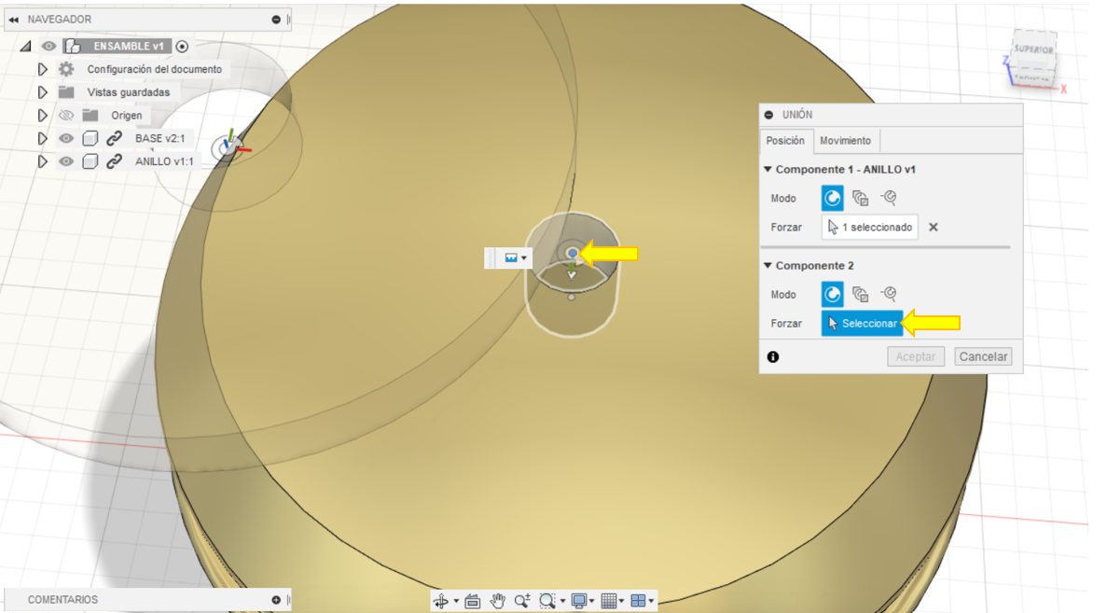Viewport: 1107px width, 613px height.
Task: Select Configuración del documento label
Action: (x=155, y=69)
